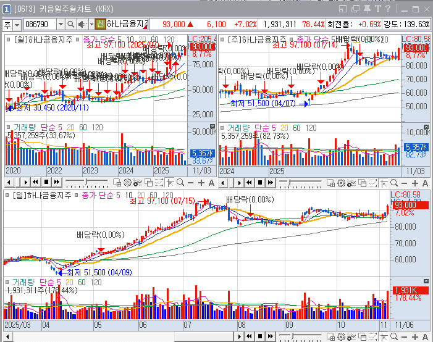Zoom out with minus icon under daily chart
The height and width of the screenshot is (342, 433).
click(405, 337)
